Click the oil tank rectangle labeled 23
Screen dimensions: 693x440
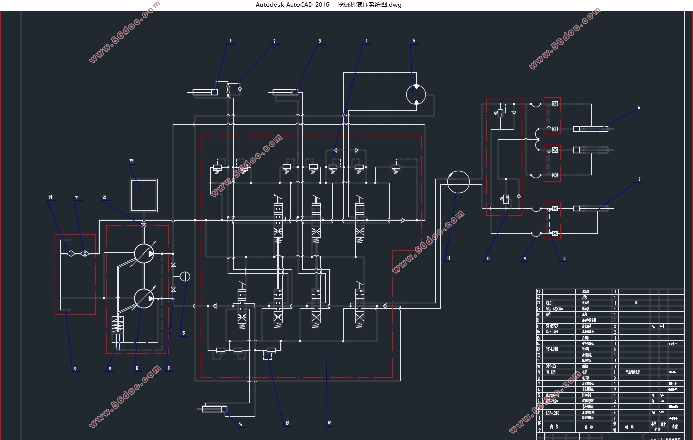point(144,195)
